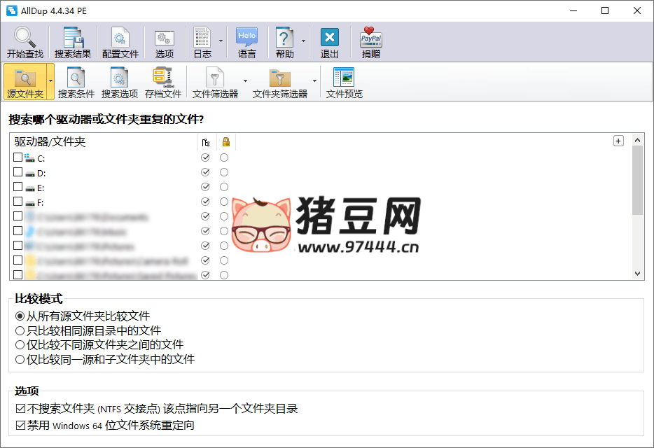
Task: Select the 只比较相同源目录中的文件 mode
Action: click(19, 330)
